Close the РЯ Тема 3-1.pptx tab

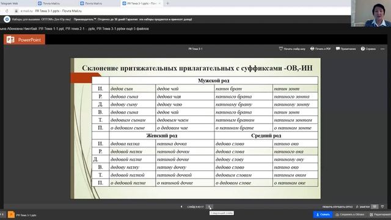click(159, 4)
